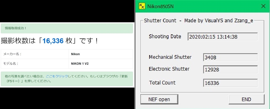270x109 pixels.
Task: Click the Total Count label
Action: click(x=162, y=83)
